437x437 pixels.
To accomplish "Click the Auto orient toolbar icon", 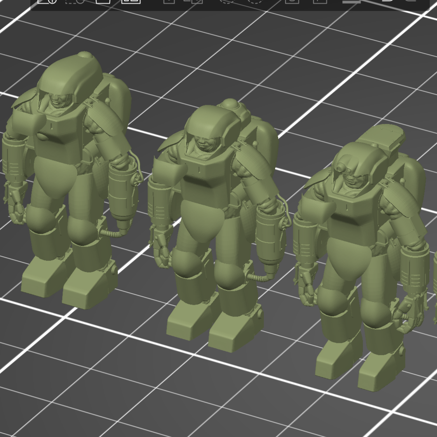I will click(103, 2).
